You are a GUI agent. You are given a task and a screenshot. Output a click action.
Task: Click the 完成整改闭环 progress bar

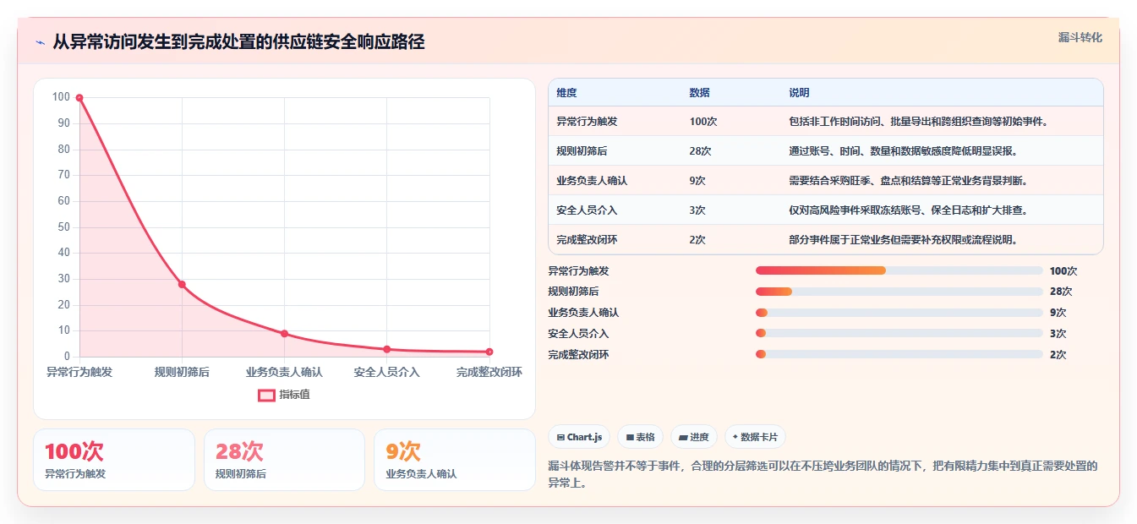[x=899, y=355]
